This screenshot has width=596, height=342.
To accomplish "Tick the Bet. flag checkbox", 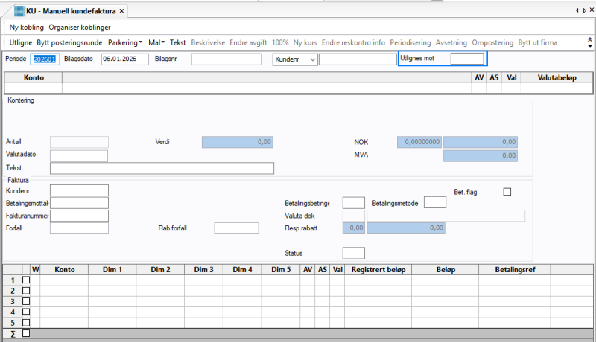I will coord(507,192).
